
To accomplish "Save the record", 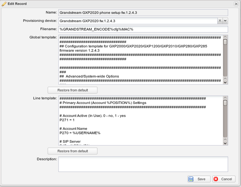I will (x=199, y=179).
